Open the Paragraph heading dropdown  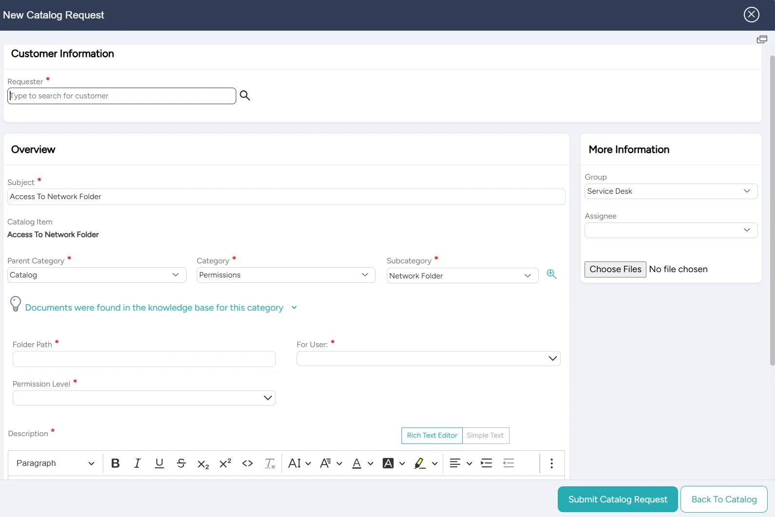pos(55,463)
